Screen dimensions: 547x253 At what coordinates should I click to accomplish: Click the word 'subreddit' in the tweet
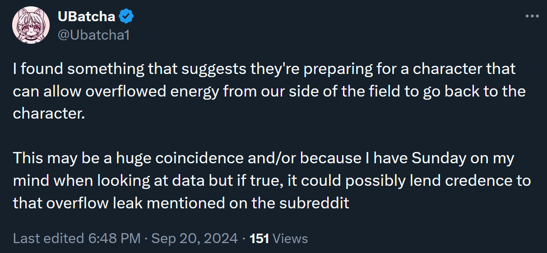coord(314,203)
